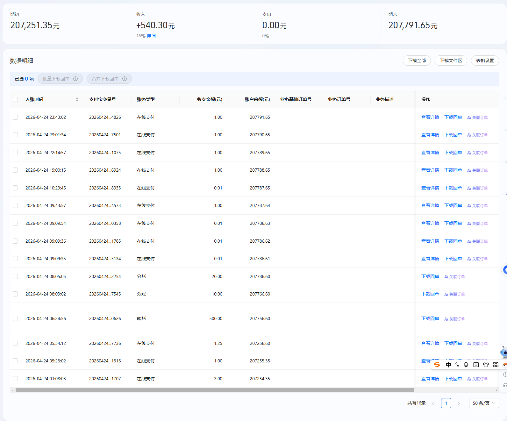This screenshot has height=421, width=507.
Task: Click info icon beside 批量下载回单
Action: [x=75, y=79]
